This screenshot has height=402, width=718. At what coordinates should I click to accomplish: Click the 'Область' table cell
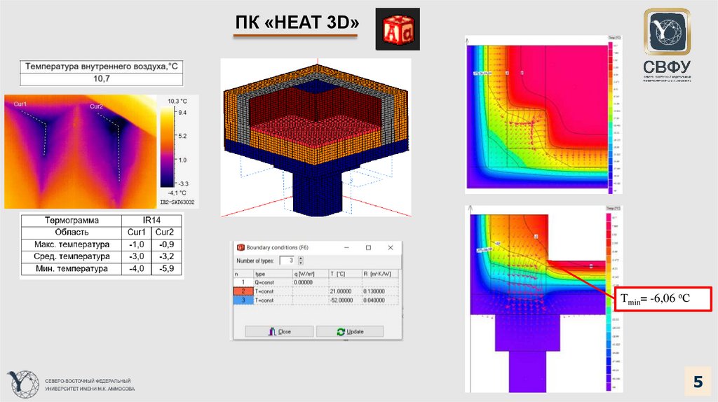pos(72,232)
